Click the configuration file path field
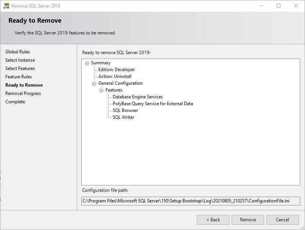This screenshot has height=230, width=305. click(190, 201)
